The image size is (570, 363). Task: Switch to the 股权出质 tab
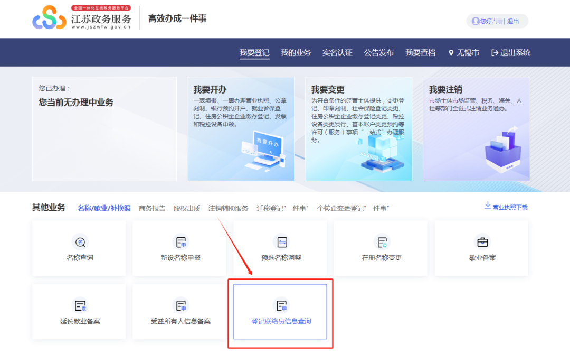[x=187, y=208]
